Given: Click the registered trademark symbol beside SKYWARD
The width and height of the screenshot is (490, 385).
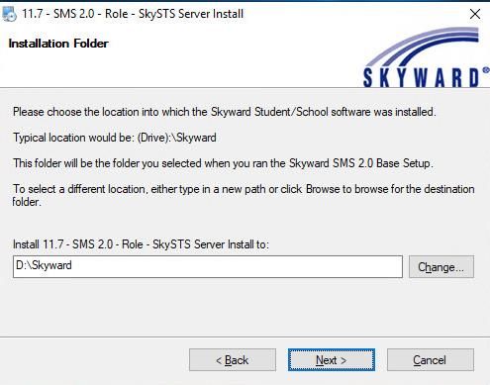Looking at the screenshot, I should (486, 70).
